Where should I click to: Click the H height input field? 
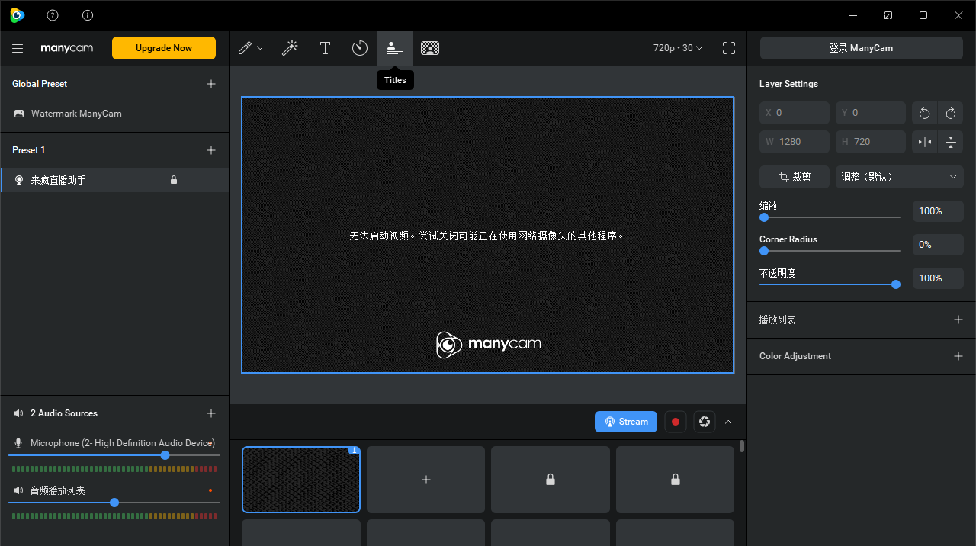(x=871, y=142)
